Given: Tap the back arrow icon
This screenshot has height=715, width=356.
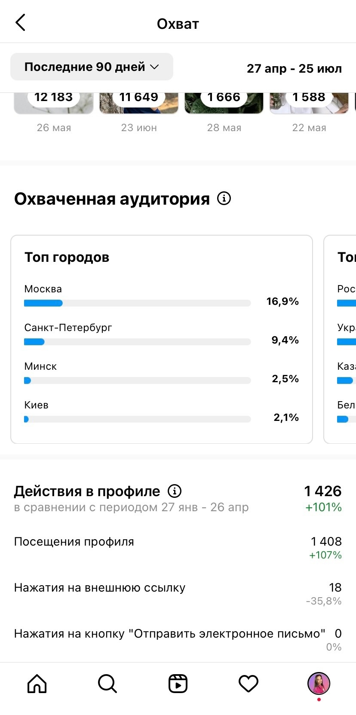Looking at the screenshot, I should (x=21, y=23).
